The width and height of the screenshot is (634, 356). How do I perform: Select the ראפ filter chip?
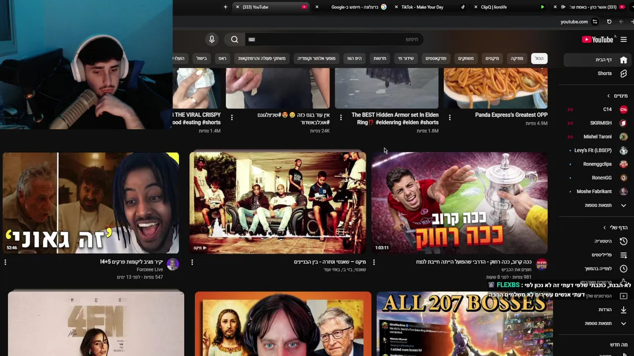pyautogui.click(x=222, y=58)
